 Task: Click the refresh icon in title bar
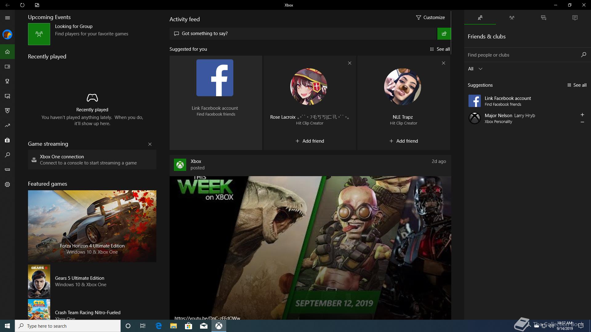pos(22,5)
